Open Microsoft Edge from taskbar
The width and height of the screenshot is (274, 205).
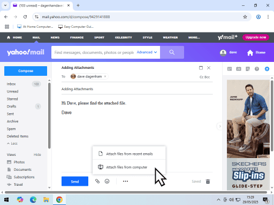pyautogui.click(x=33, y=200)
